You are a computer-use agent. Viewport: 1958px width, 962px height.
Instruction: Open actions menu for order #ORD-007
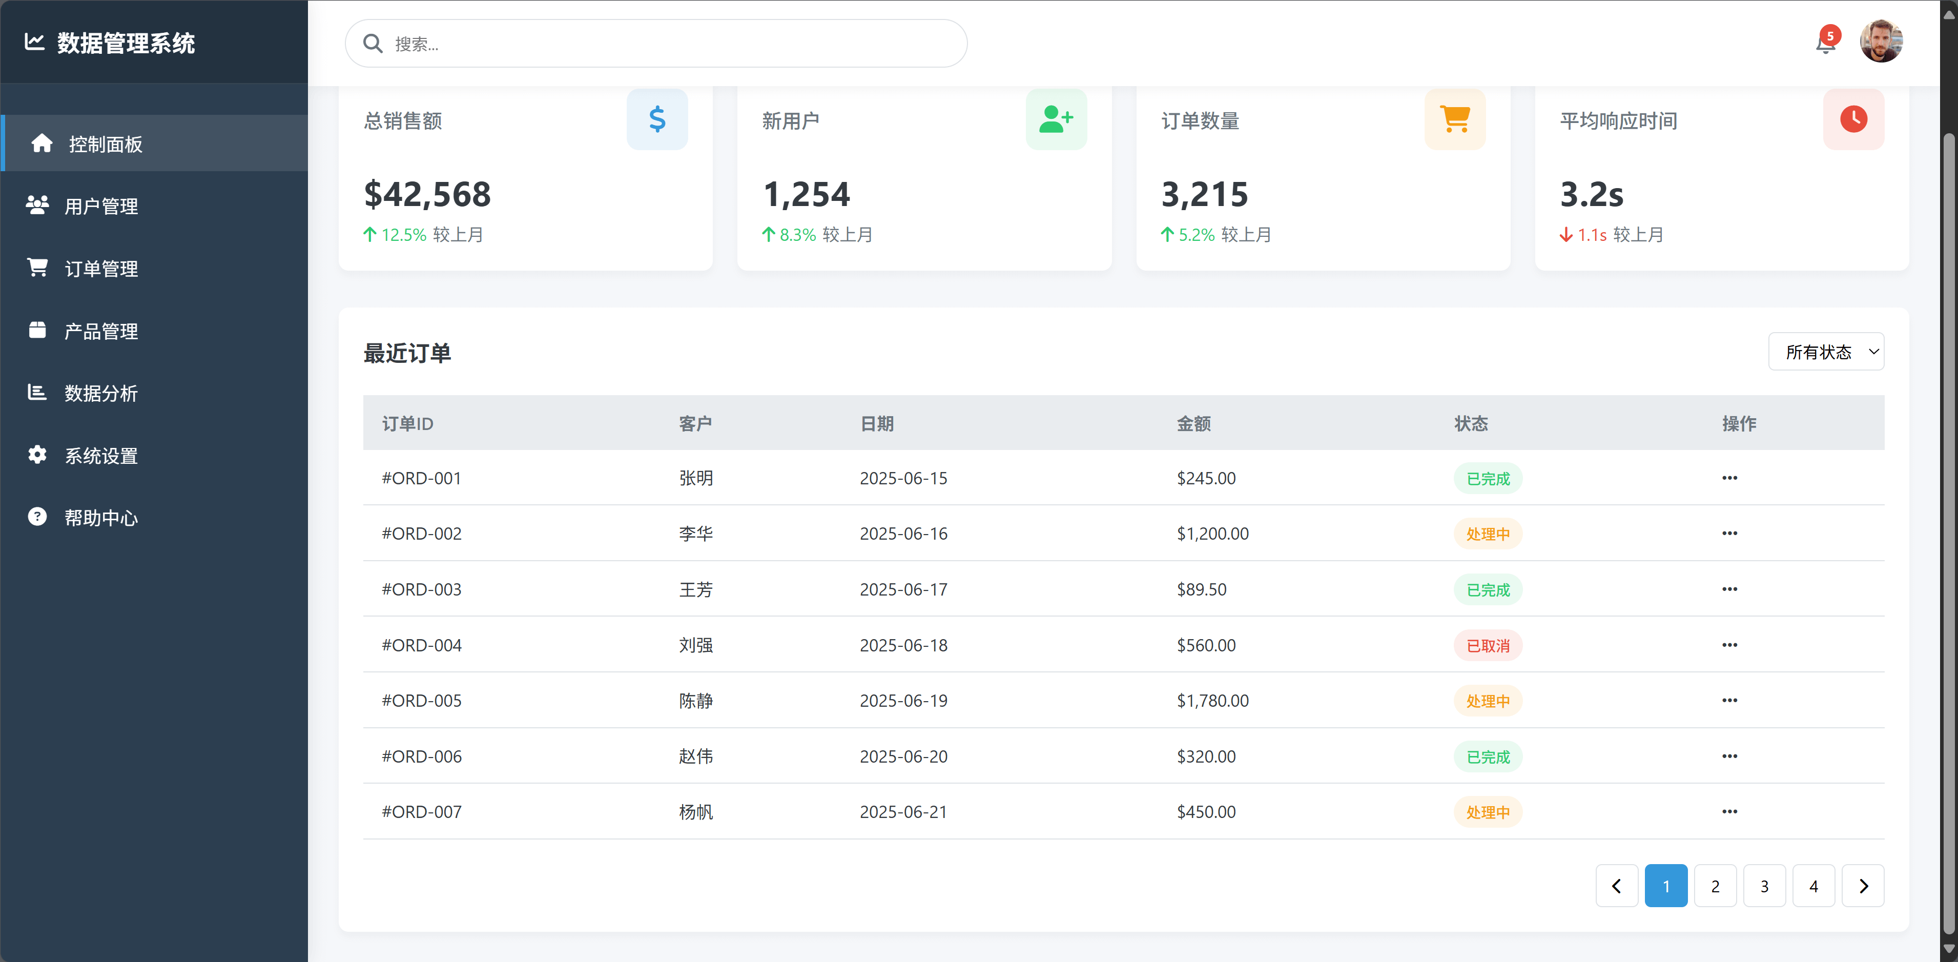coord(1729,811)
